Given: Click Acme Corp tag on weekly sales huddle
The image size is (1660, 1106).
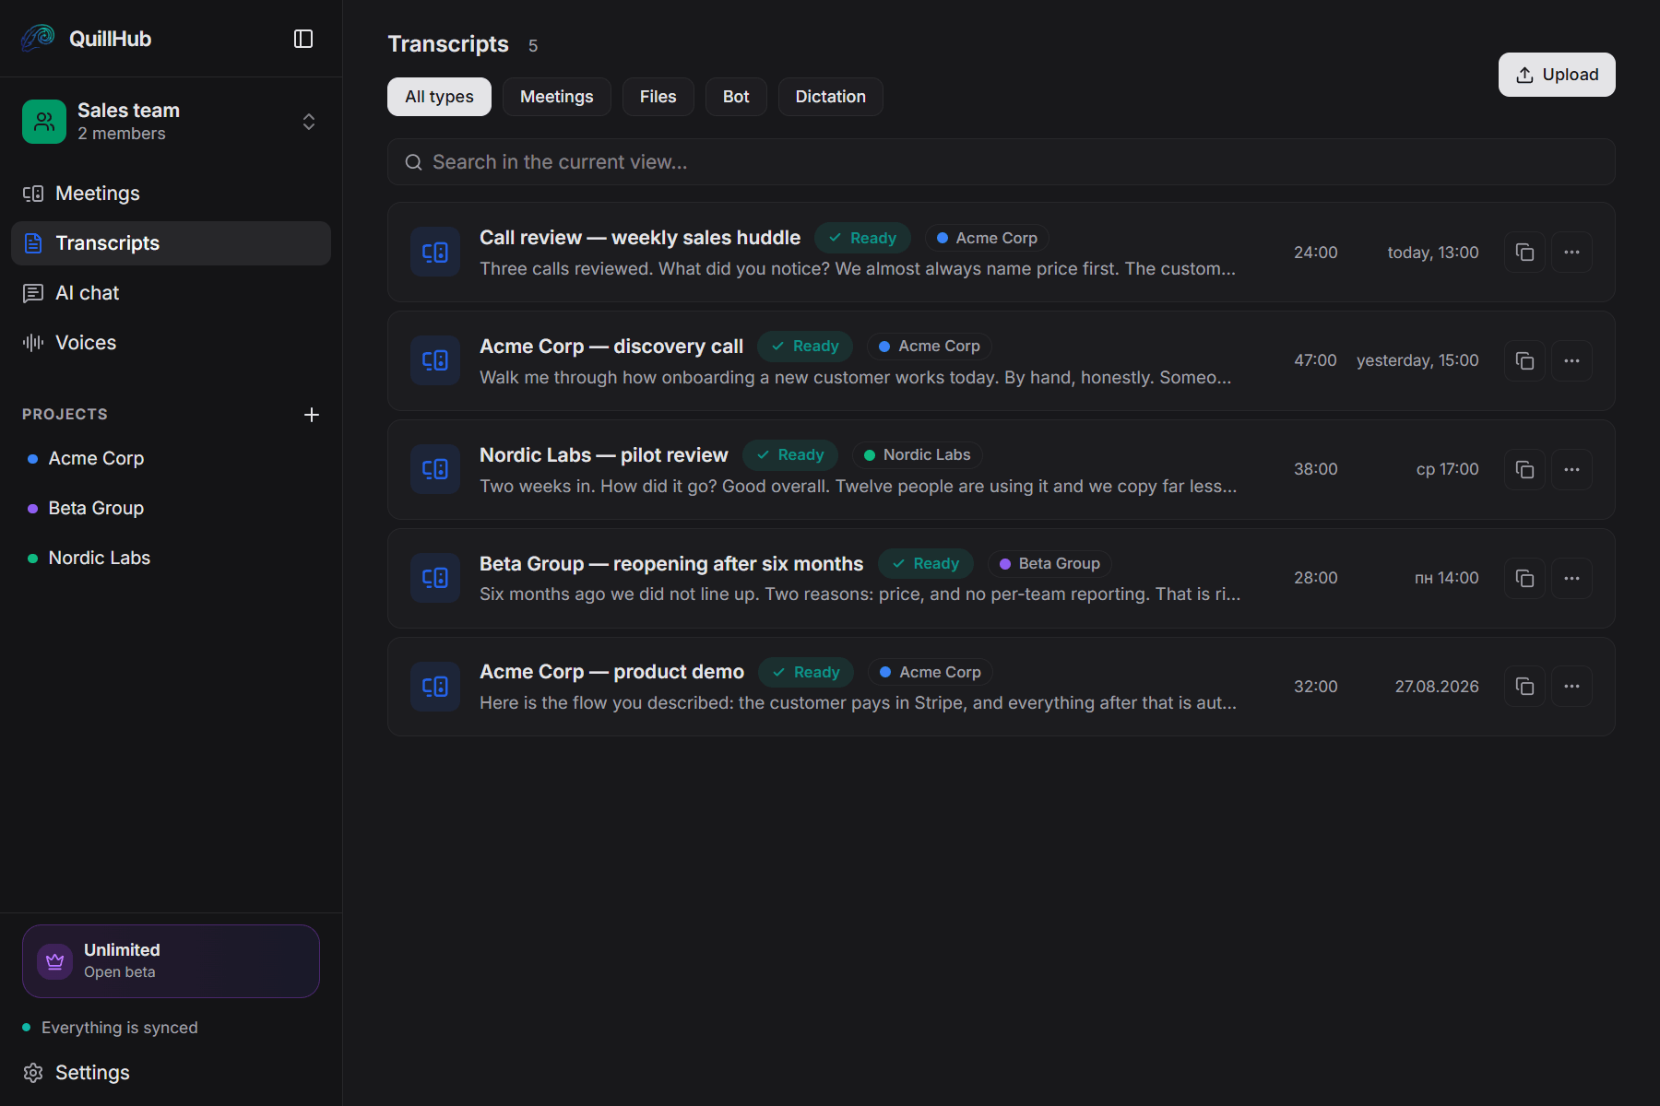Looking at the screenshot, I should pyautogui.click(x=987, y=238).
